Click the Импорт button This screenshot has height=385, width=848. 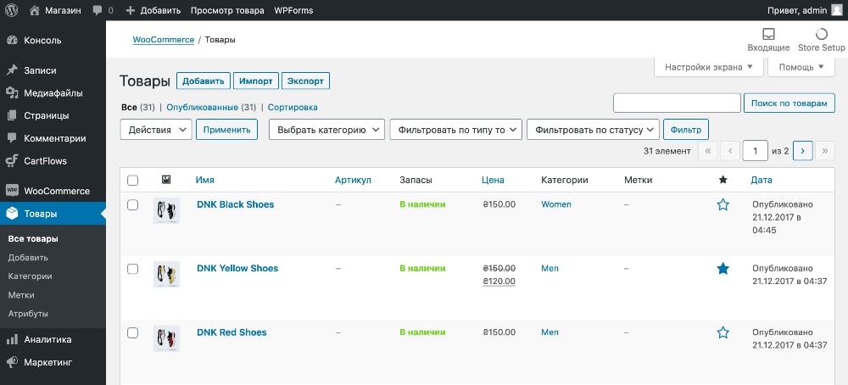click(255, 81)
